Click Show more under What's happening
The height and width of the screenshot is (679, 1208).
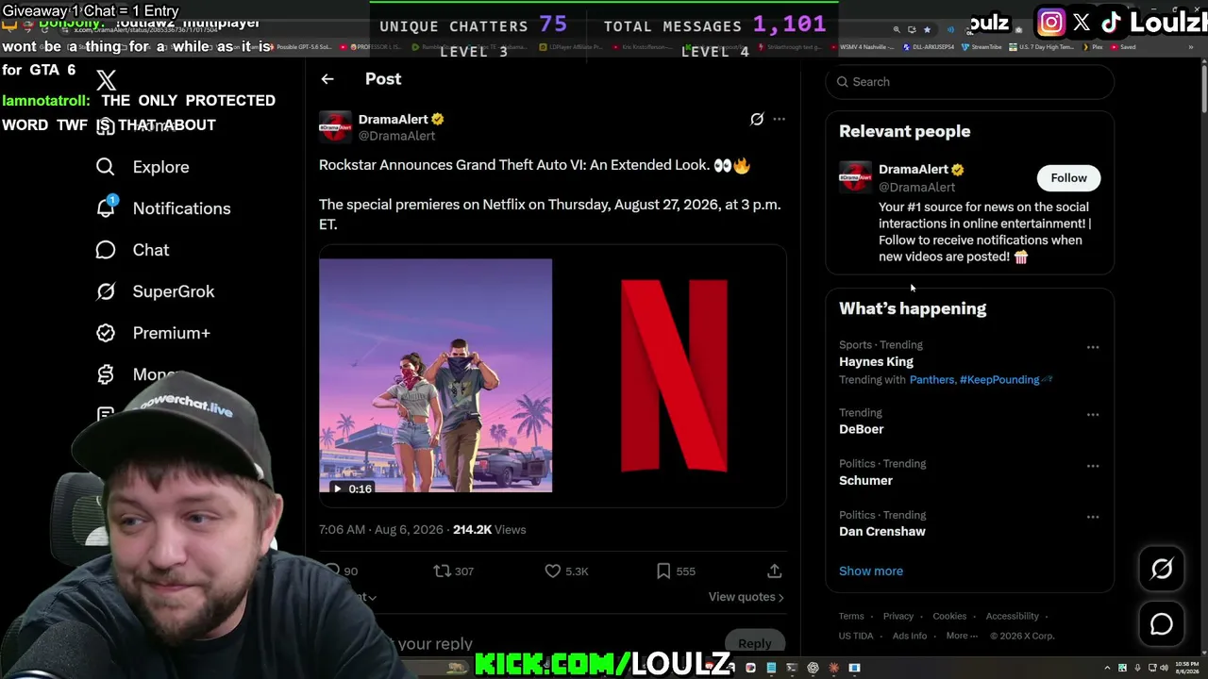[871, 571]
